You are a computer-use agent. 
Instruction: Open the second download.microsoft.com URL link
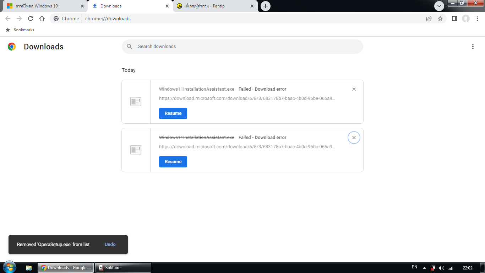click(247, 146)
